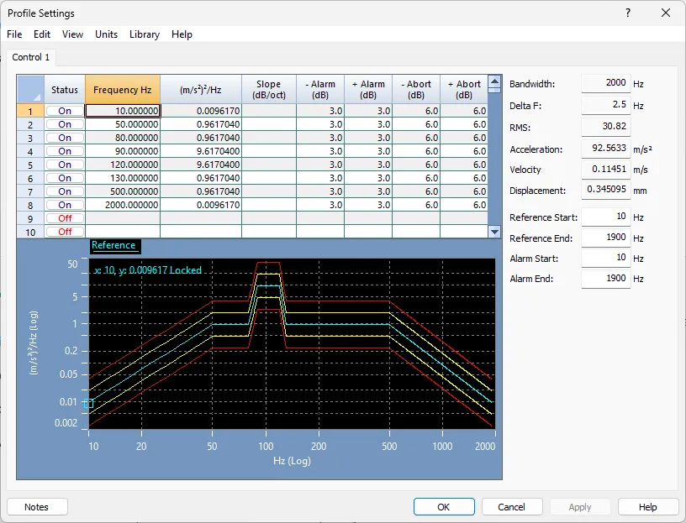The height and width of the screenshot is (523, 686).
Task: Open Notes with the Notes button
Action: point(37,507)
